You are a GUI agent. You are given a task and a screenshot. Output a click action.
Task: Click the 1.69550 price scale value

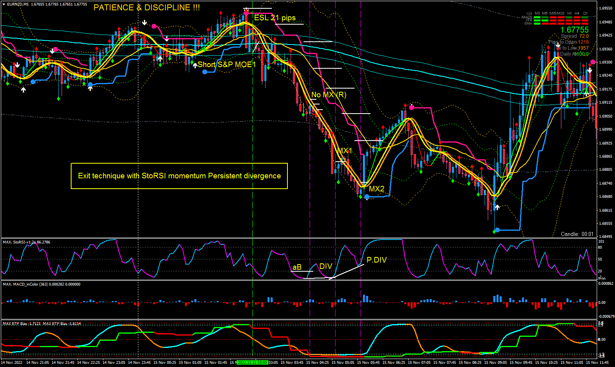pyautogui.click(x=605, y=8)
